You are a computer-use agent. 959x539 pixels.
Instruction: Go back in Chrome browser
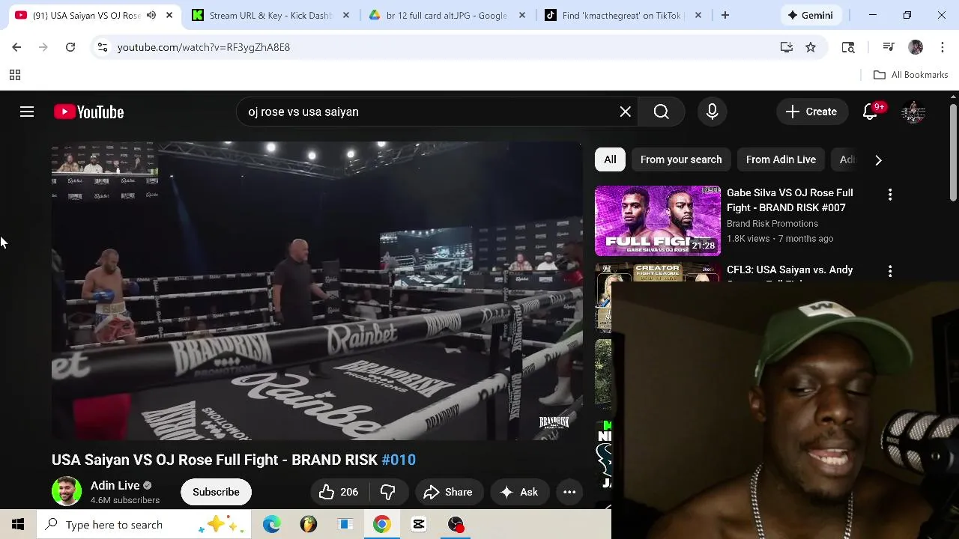click(16, 47)
